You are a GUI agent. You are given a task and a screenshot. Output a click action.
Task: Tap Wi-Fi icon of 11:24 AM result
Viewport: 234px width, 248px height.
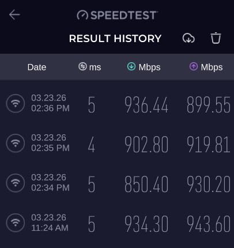(16, 223)
